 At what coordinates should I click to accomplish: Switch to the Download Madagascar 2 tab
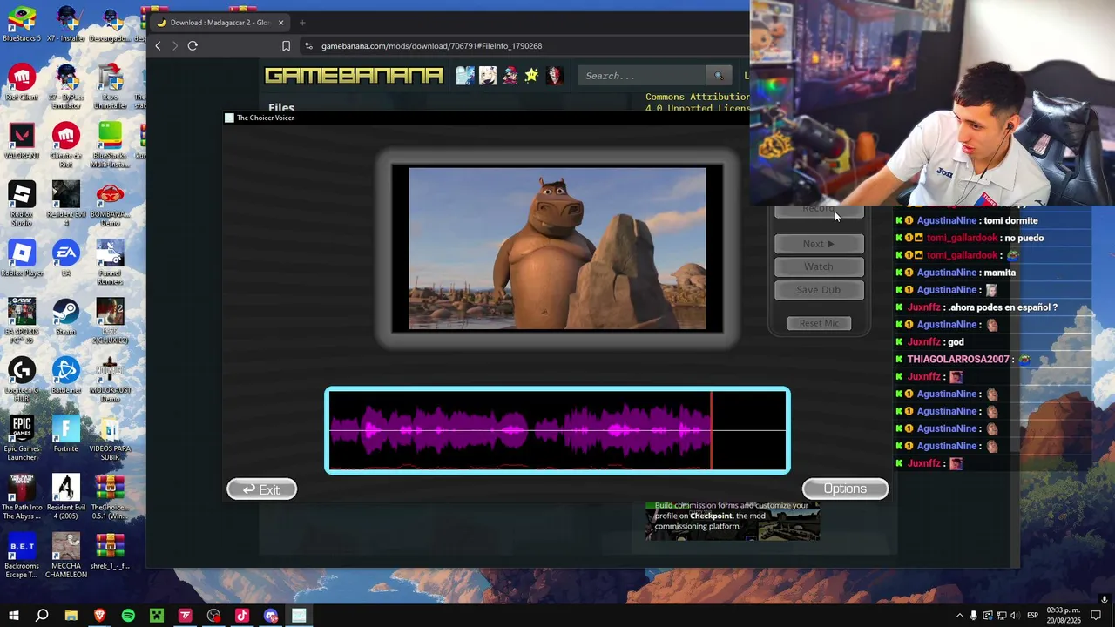point(220,23)
